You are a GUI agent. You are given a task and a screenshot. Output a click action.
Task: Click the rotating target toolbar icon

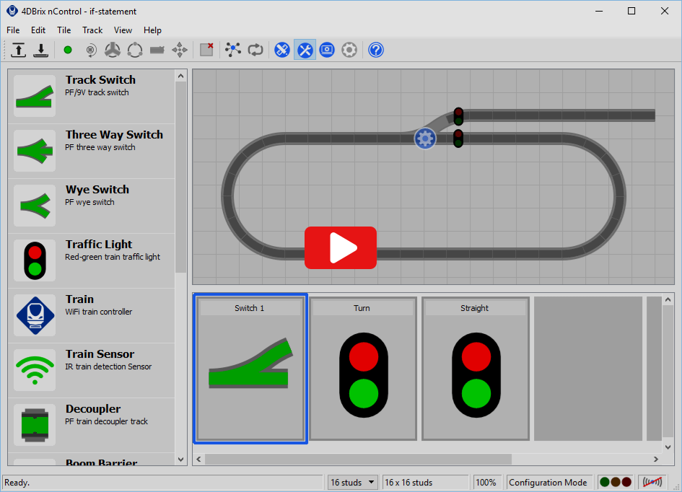point(90,50)
